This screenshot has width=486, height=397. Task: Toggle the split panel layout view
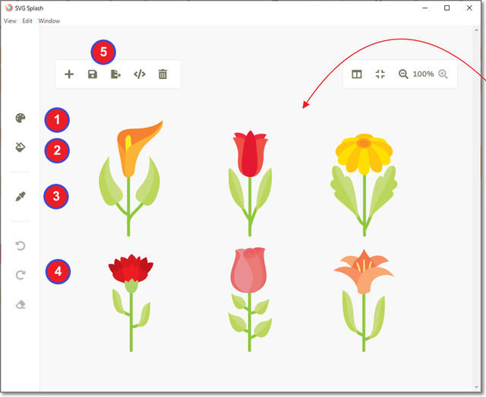[x=356, y=74]
